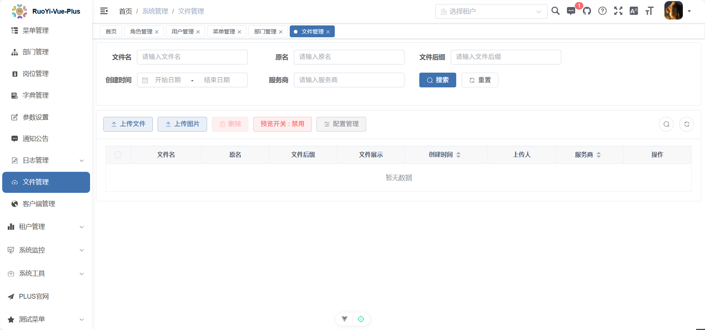Hide the search panel using round search icon
Image resolution: width=705 pixels, height=330 pixels.
click(666, 124)
